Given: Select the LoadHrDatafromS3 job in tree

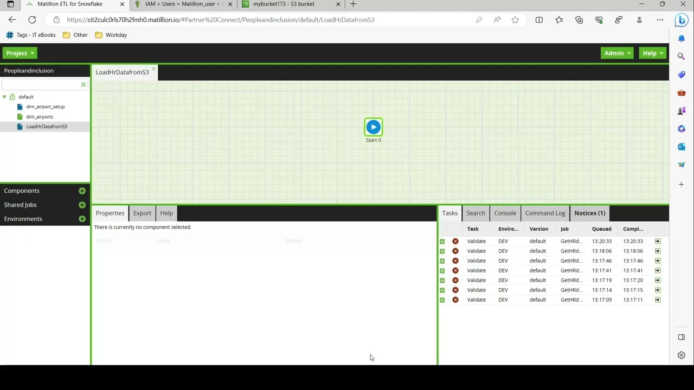Looking at the screenshot, I should [x=46, y=127].
